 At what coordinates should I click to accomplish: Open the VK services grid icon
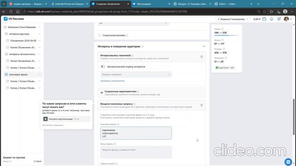(x=279, y=19)
